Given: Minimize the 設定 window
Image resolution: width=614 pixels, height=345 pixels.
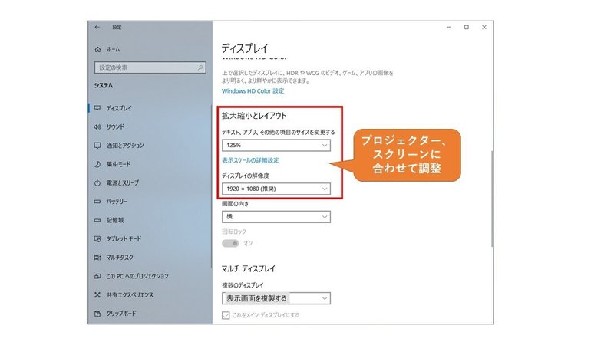Looking at the screenshot, I should 449,27.
